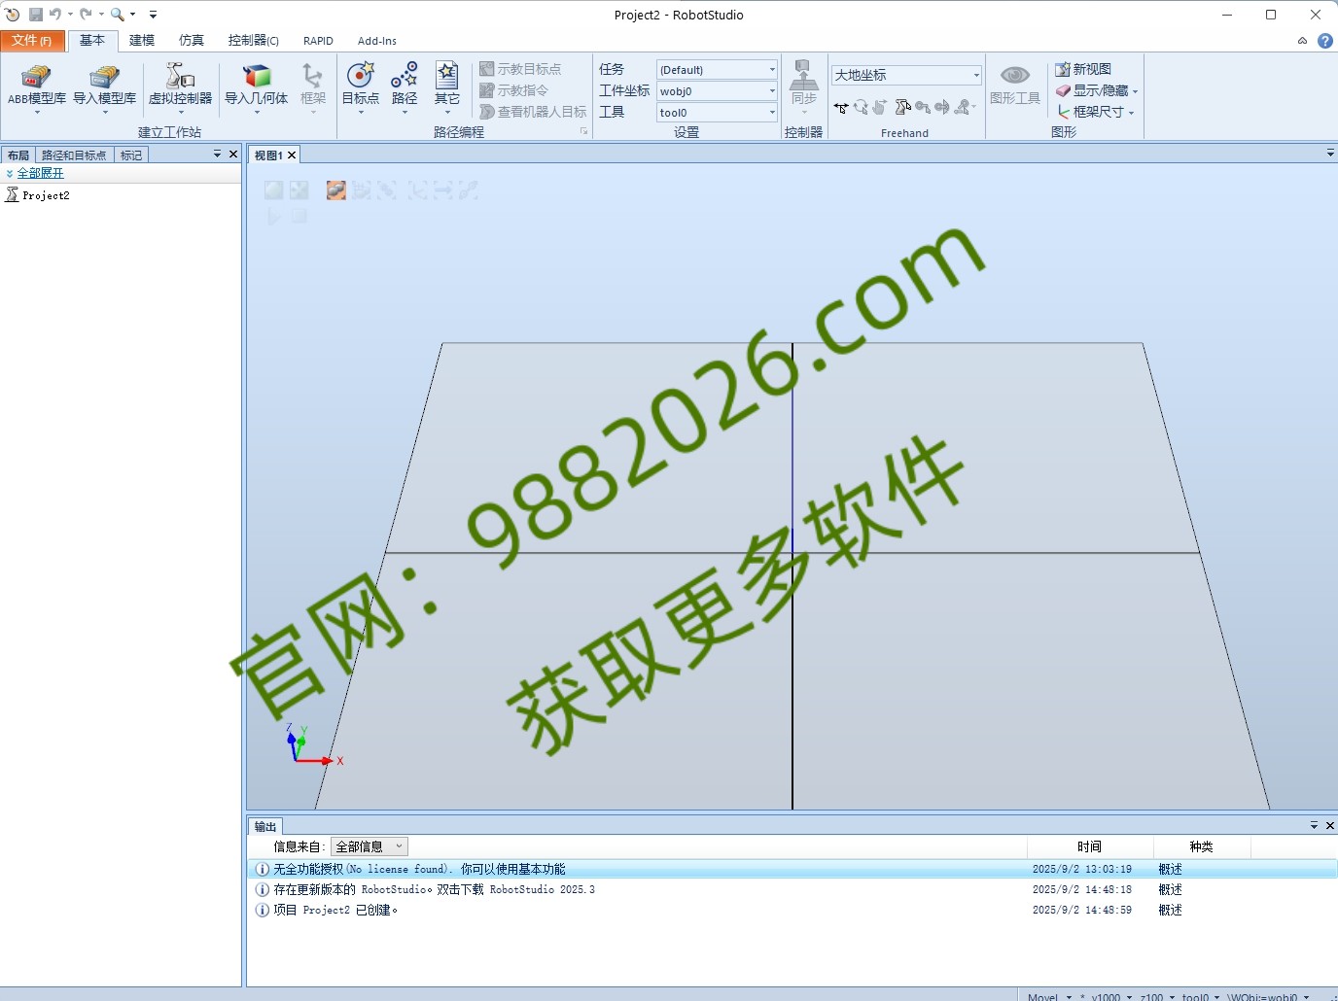Viewport: 1338px width, 1001px height.
Task: Open the 任务 (Default) dropdown
Action: pyautogui.click(x=717, y=70)
